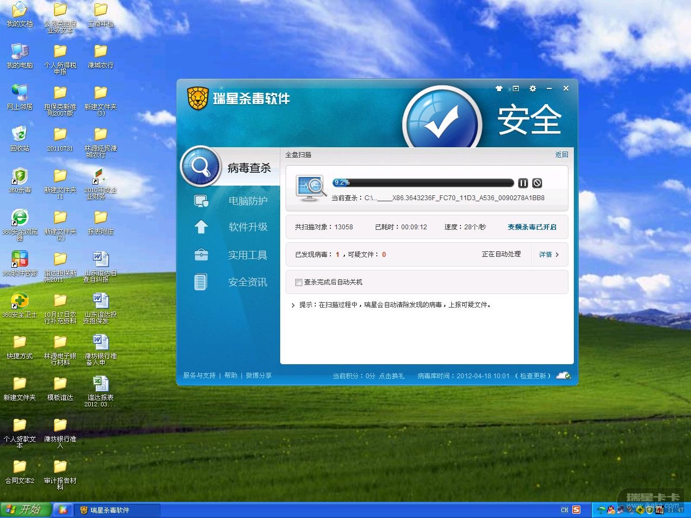Open the 开始 Start menu

(25, 510)
